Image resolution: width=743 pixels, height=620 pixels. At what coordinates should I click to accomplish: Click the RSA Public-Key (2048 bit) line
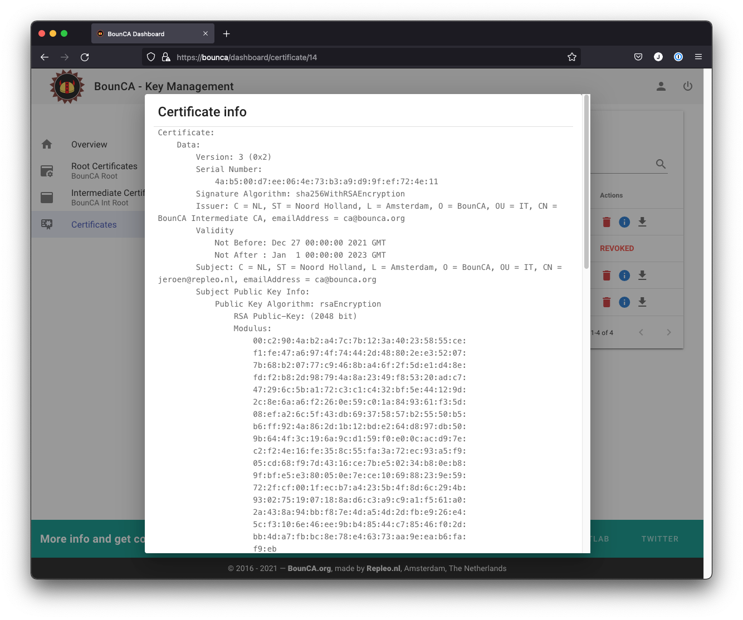(295, 316)
